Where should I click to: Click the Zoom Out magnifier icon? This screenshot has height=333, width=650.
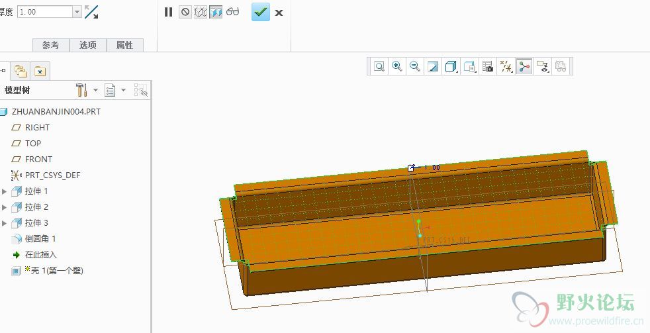[x=414, y=66]
